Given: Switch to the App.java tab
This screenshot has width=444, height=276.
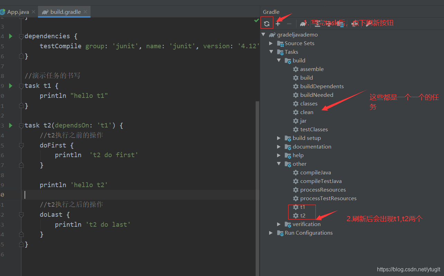Looking at the screenshot, I should coord(17,12).
